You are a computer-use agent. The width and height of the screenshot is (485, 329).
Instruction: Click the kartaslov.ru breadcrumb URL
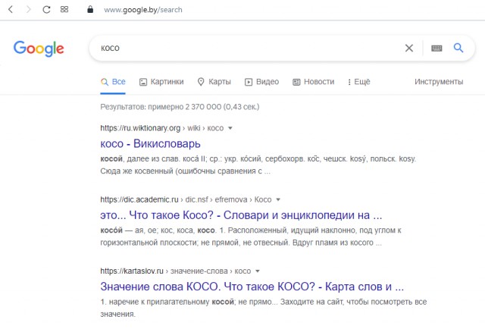[175, 271]
